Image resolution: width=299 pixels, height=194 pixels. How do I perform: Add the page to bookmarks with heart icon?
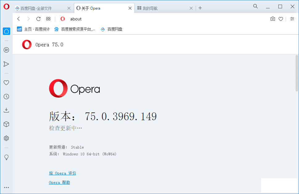(x=281, y=19)
